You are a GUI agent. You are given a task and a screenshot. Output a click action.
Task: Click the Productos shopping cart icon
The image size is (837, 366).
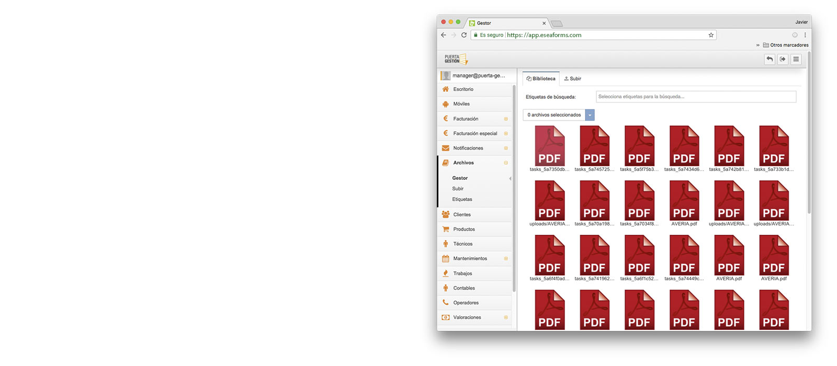click(x=446, y=229)
